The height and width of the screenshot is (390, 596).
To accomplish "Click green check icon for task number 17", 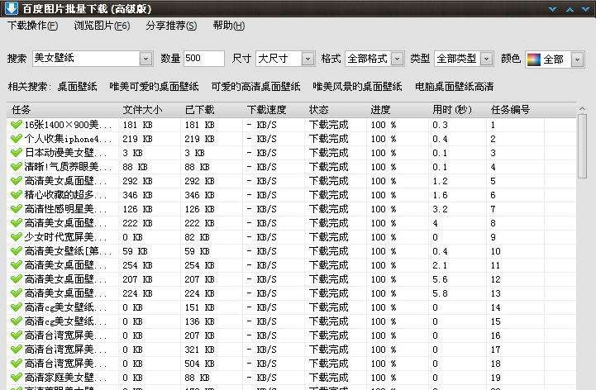I will (x=16, y=350).
